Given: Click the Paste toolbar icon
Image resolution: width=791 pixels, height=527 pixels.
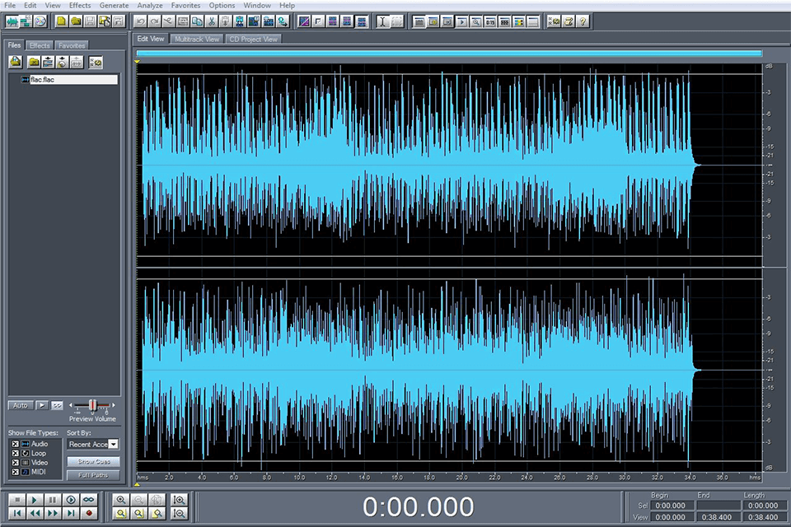Looking at the screenshot, I should pyautogui.click(x=225, y=21).
